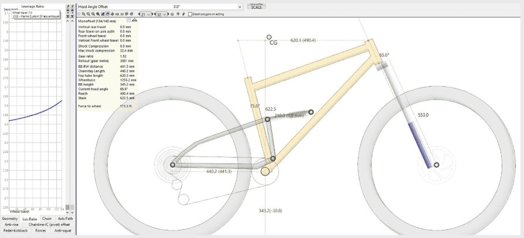The image size is (524, 238).
Task: Open the Anti-squat tab
Action: click(63, 230)
